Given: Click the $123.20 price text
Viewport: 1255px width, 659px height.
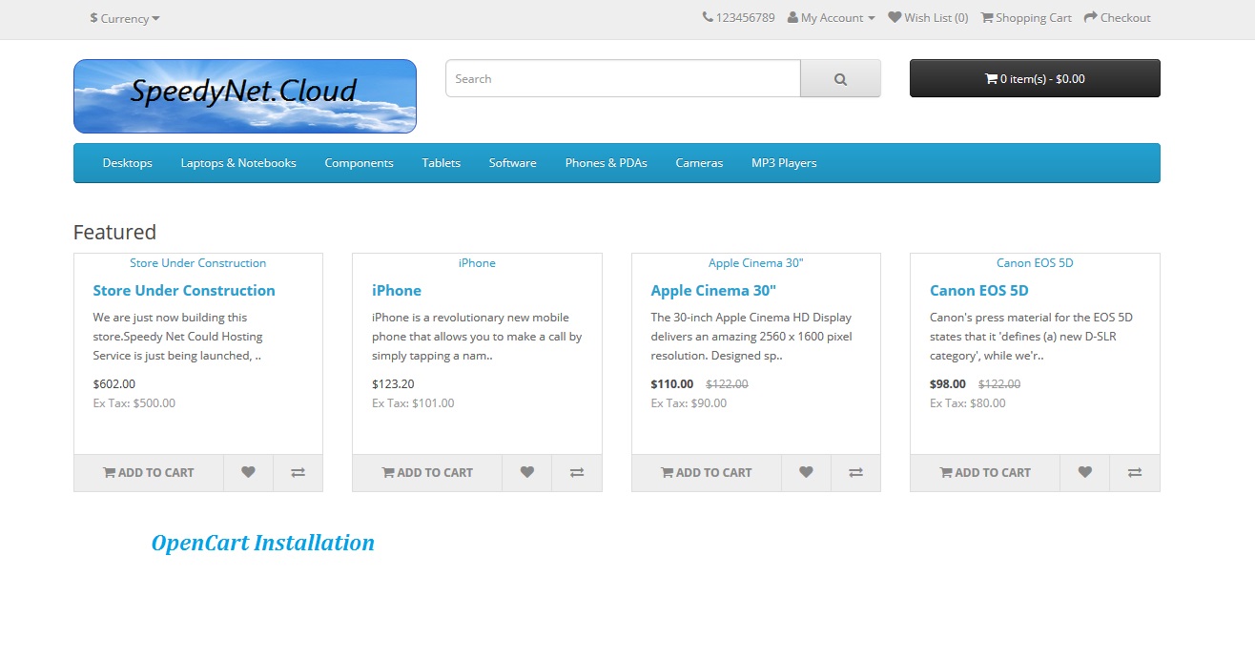Looking at the screenshot, I should (393, 383).
